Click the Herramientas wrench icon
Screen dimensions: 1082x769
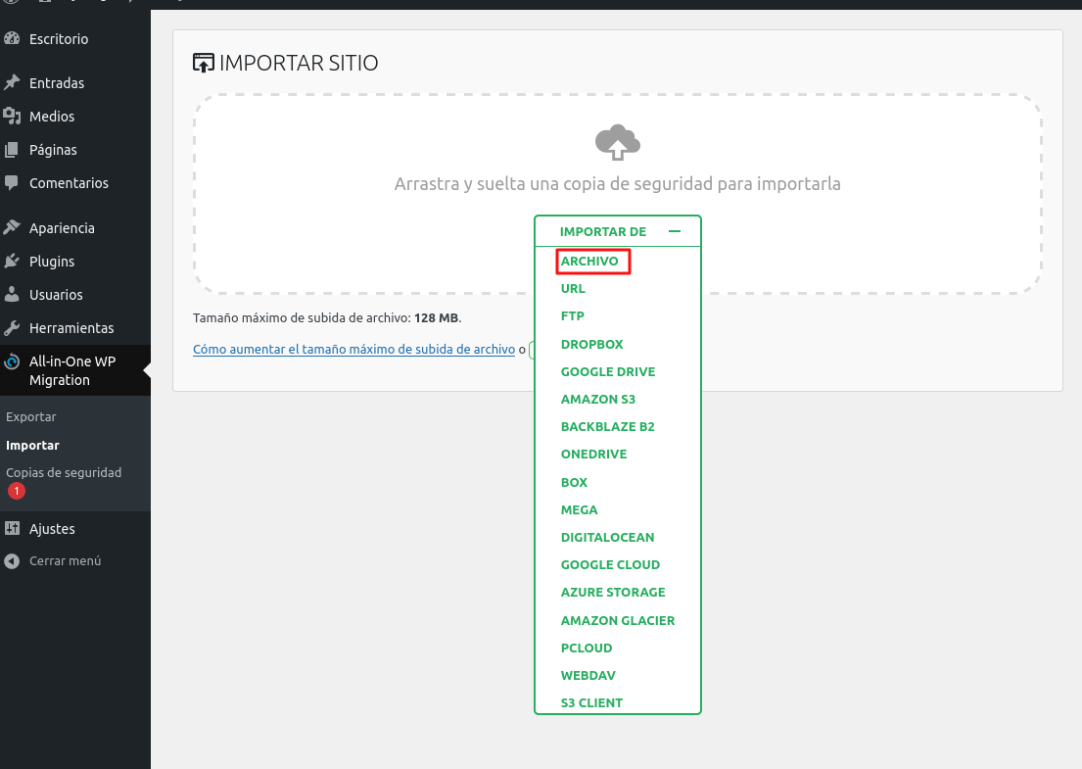(12, 328)
